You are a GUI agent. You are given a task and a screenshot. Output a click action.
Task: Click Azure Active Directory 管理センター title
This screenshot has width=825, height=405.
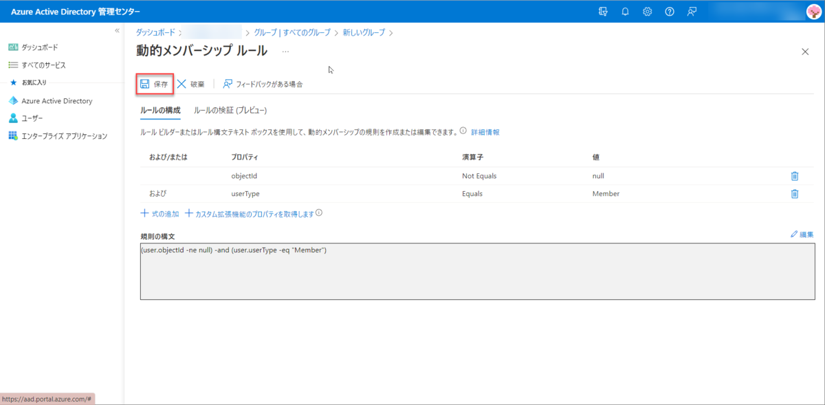pos(76,12)
